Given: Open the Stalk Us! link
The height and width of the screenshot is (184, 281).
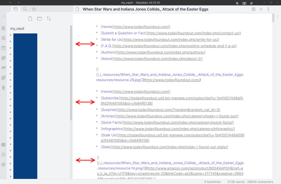Looking at the screenshot, I should [x=109, y=135].
